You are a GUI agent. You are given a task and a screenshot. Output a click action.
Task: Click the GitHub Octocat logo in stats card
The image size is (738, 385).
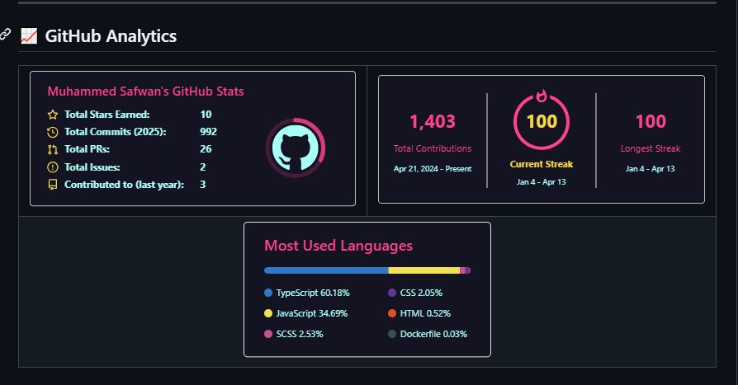pos(296,148)
